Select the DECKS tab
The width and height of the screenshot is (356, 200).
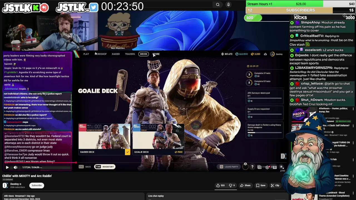coord(144,54)
